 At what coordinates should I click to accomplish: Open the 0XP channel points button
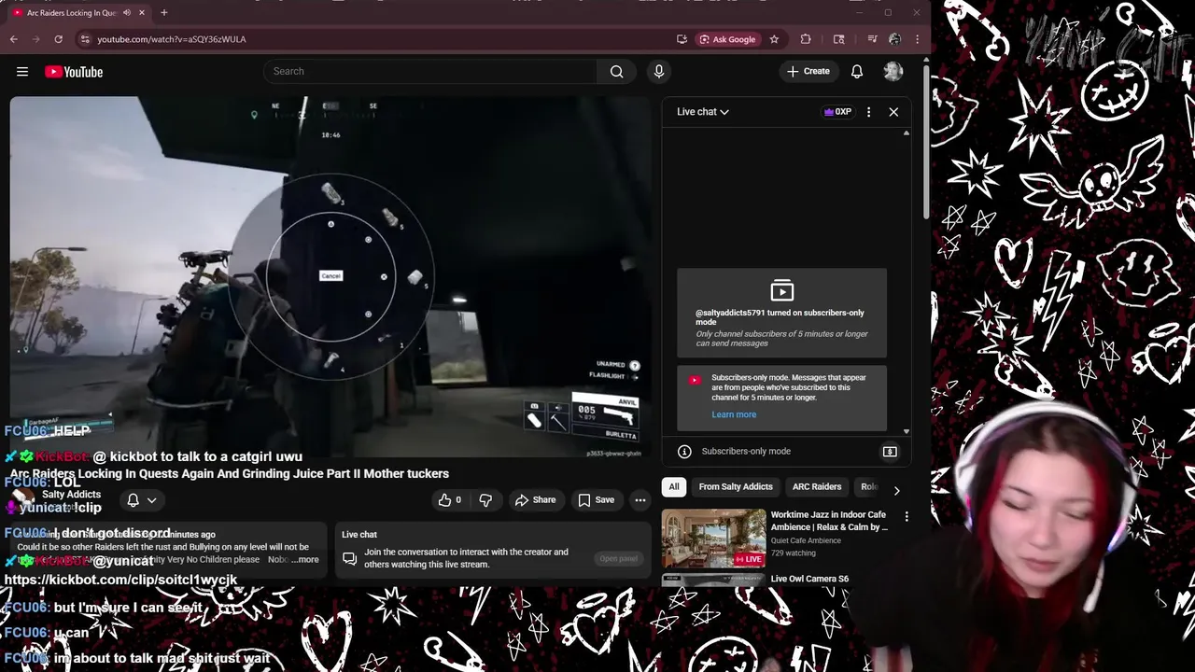click(x=837, y=112)
